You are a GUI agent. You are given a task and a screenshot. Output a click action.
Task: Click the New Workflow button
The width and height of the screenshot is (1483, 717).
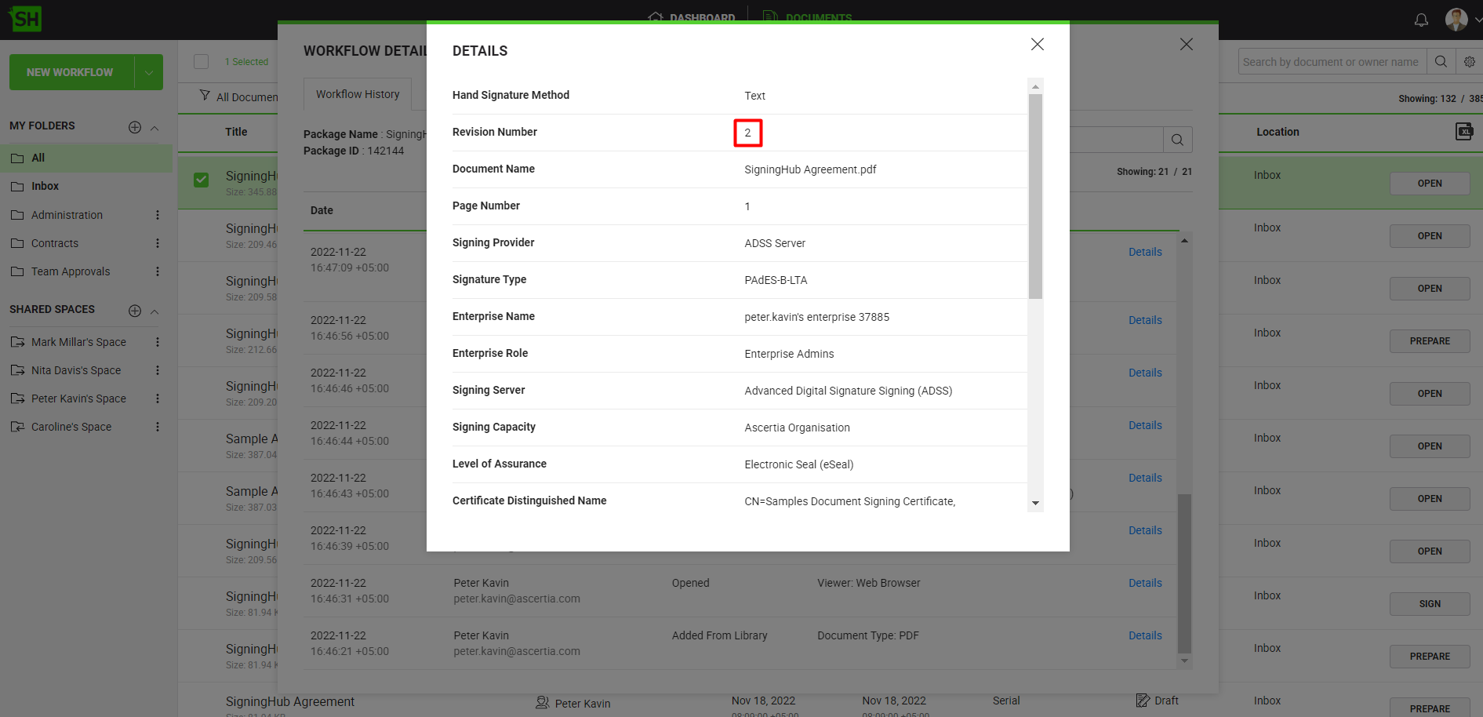71,72
